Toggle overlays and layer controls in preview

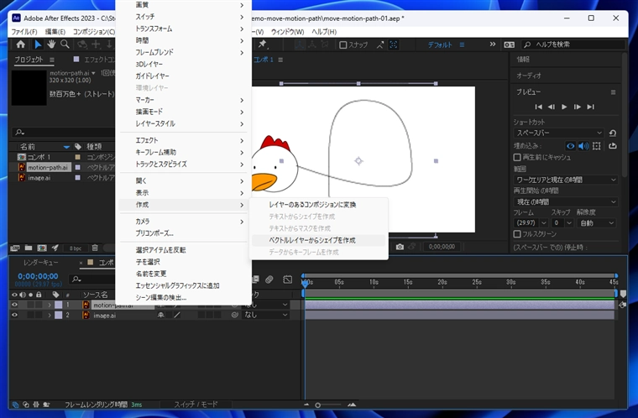[x=597, y=146]
